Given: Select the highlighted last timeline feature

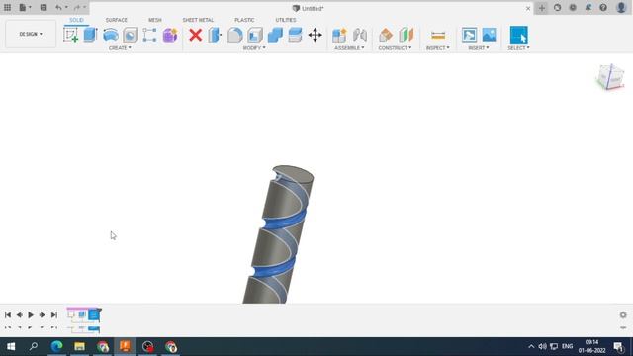Looking at the screenshot, I should point(94,314).
